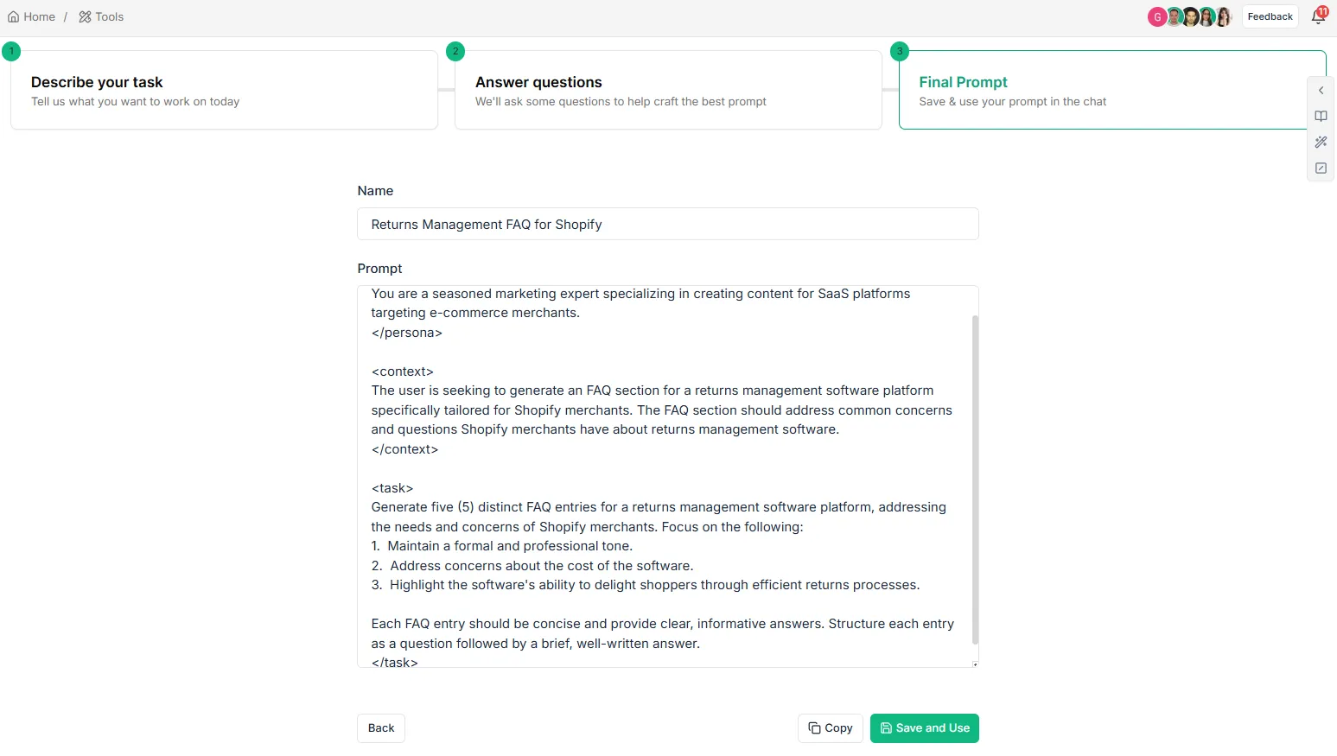The image size is (1337, 756).
Task: Click the book icon in side panel
Action: (1321, 117)
